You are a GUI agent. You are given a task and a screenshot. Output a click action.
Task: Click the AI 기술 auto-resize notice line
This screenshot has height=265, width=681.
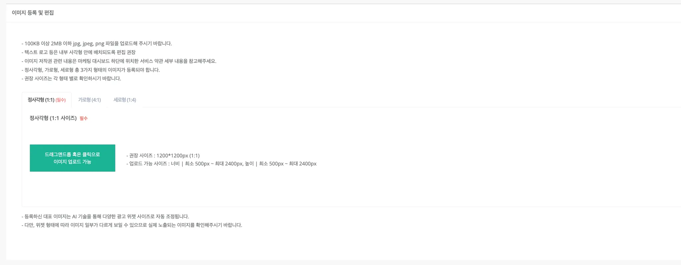(x=105, y=216)
